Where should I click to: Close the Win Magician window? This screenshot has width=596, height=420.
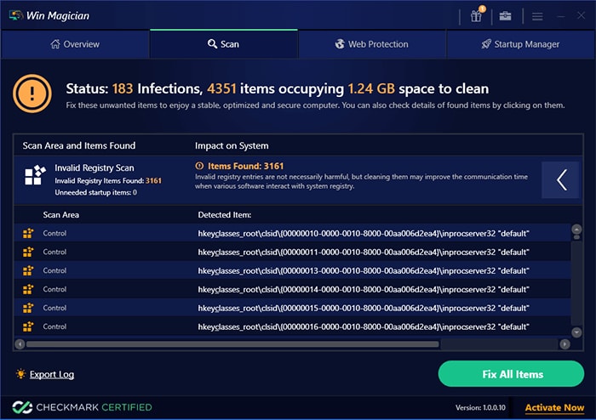582,15
